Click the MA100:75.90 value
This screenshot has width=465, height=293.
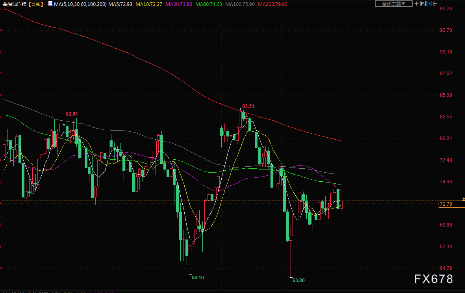[240, 4]
